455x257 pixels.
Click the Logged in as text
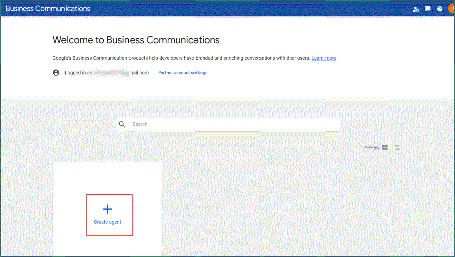pyautogui.click(x=78, y=73)
